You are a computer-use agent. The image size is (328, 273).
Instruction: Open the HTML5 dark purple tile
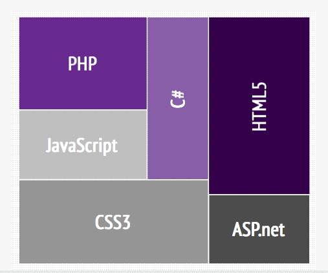pos(259,106)
